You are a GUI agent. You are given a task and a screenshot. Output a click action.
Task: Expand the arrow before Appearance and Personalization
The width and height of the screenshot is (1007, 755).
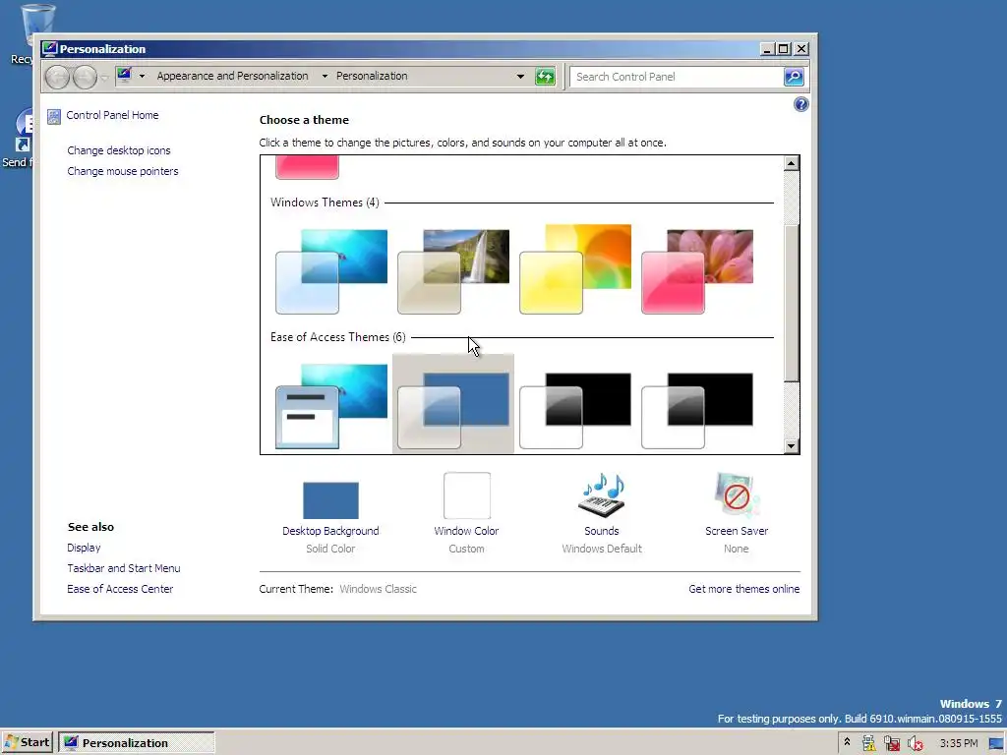pyautogui.click(x=142, y=77)
